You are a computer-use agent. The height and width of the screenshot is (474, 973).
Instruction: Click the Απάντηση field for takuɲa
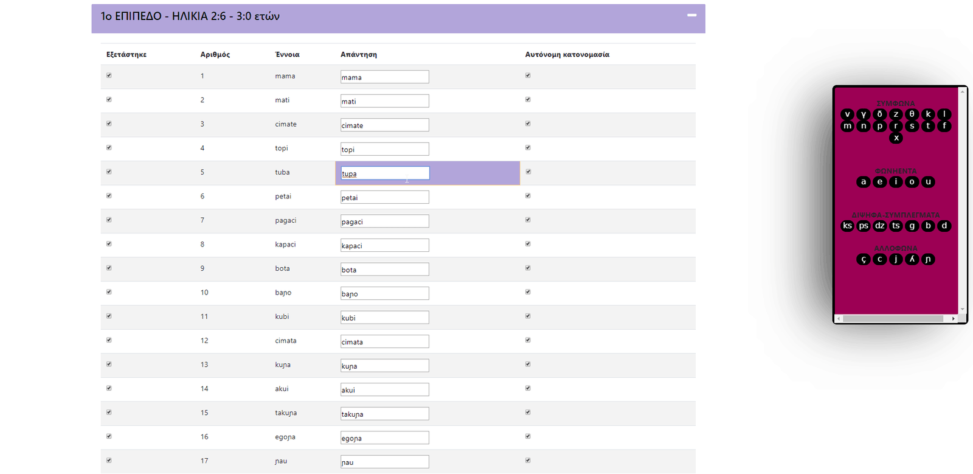(384, 414)
